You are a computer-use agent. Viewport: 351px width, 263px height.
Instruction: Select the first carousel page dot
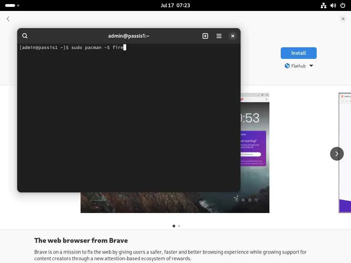coord(174,226)
